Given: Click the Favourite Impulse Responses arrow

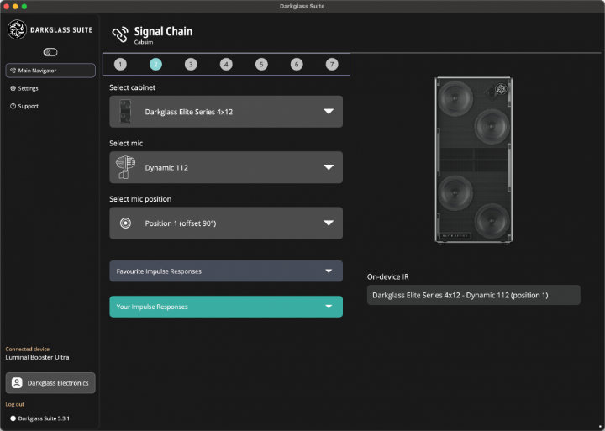Looking at the screenshot, I should pos(329,271).
